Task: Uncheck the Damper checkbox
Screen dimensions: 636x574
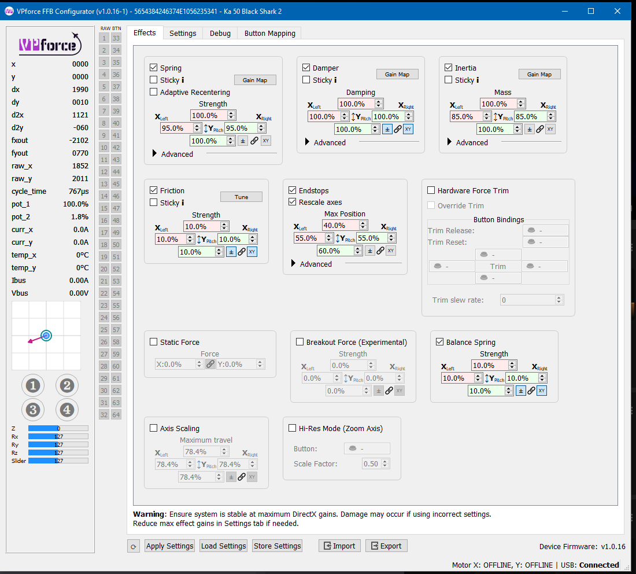Action: 306,68
